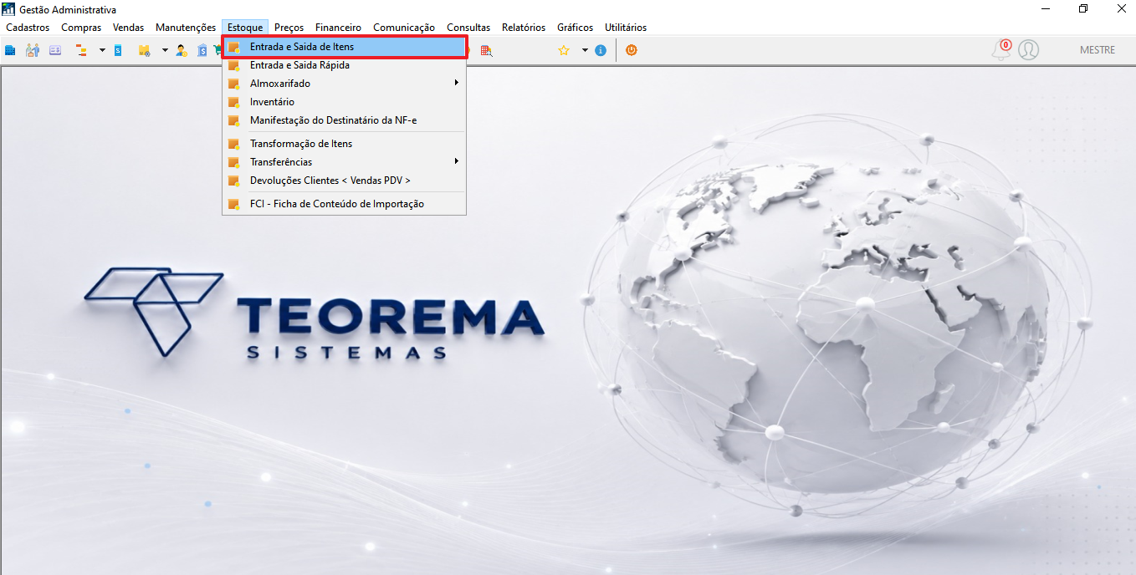Open the Preços menu
The image size is (1136, 575).
pyautogui.click(x=289, y=28)
